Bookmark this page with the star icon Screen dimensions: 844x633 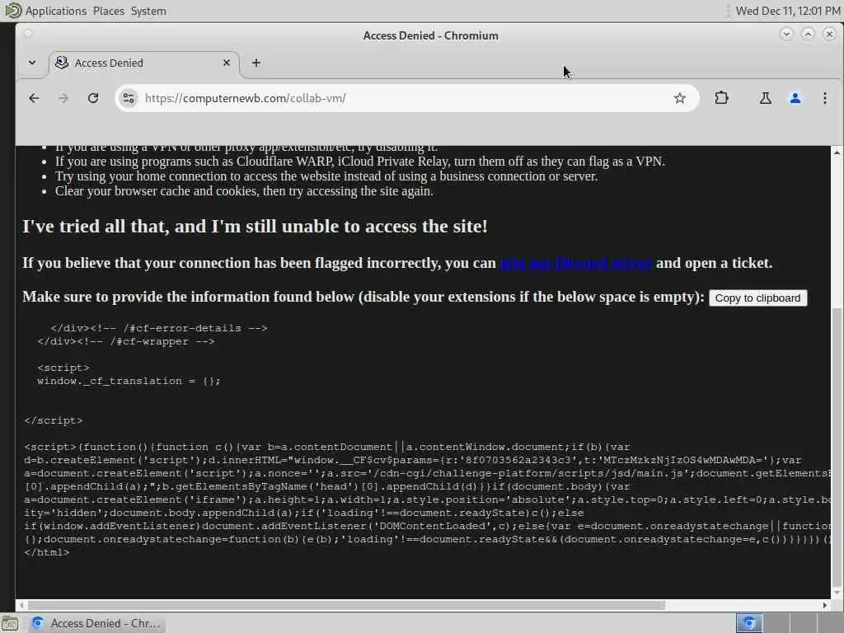pos(680,98)
